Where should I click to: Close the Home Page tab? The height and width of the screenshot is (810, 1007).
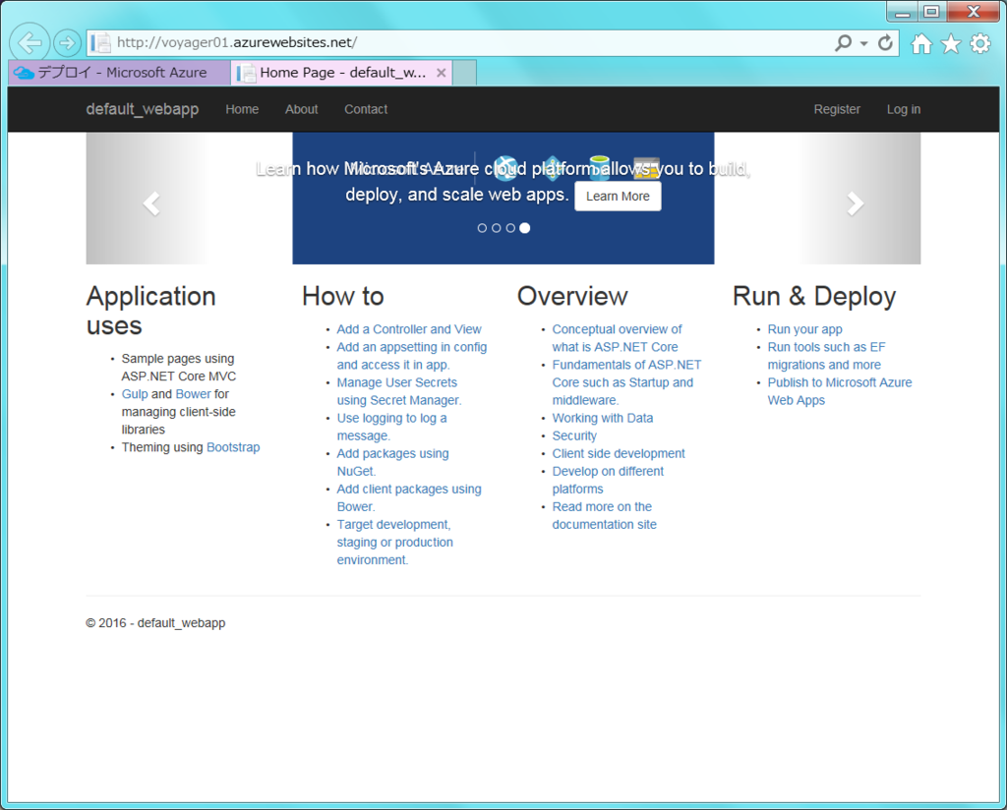click(442, 73)
